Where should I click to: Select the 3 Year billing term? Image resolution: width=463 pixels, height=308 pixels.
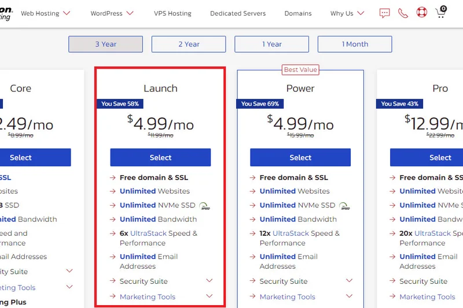click(105, 44)
